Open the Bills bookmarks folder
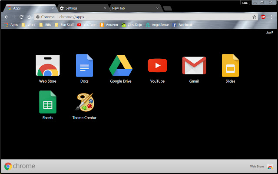This screenshot has height=174, width=278. coord(45,25)
